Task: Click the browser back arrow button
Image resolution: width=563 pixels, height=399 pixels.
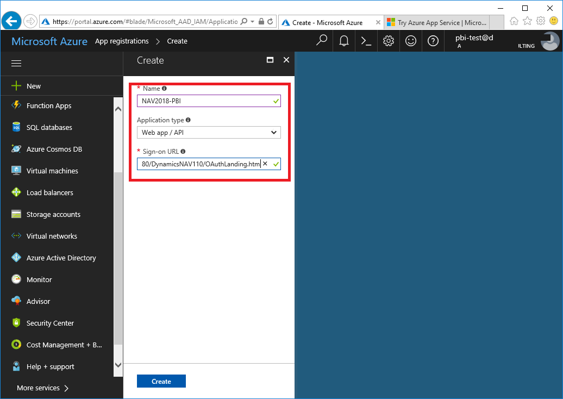Action: click(x=11, y=21)
